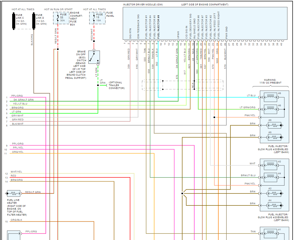This screenshot has width=294, height=240.
Task: Click the LT GRN trailer connector splice dot
Action: point(98,85)
